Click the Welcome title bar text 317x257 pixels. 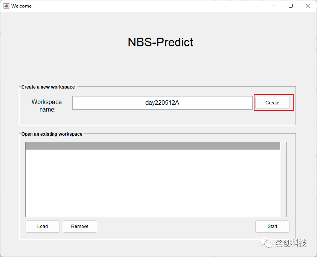coord(22,6)
